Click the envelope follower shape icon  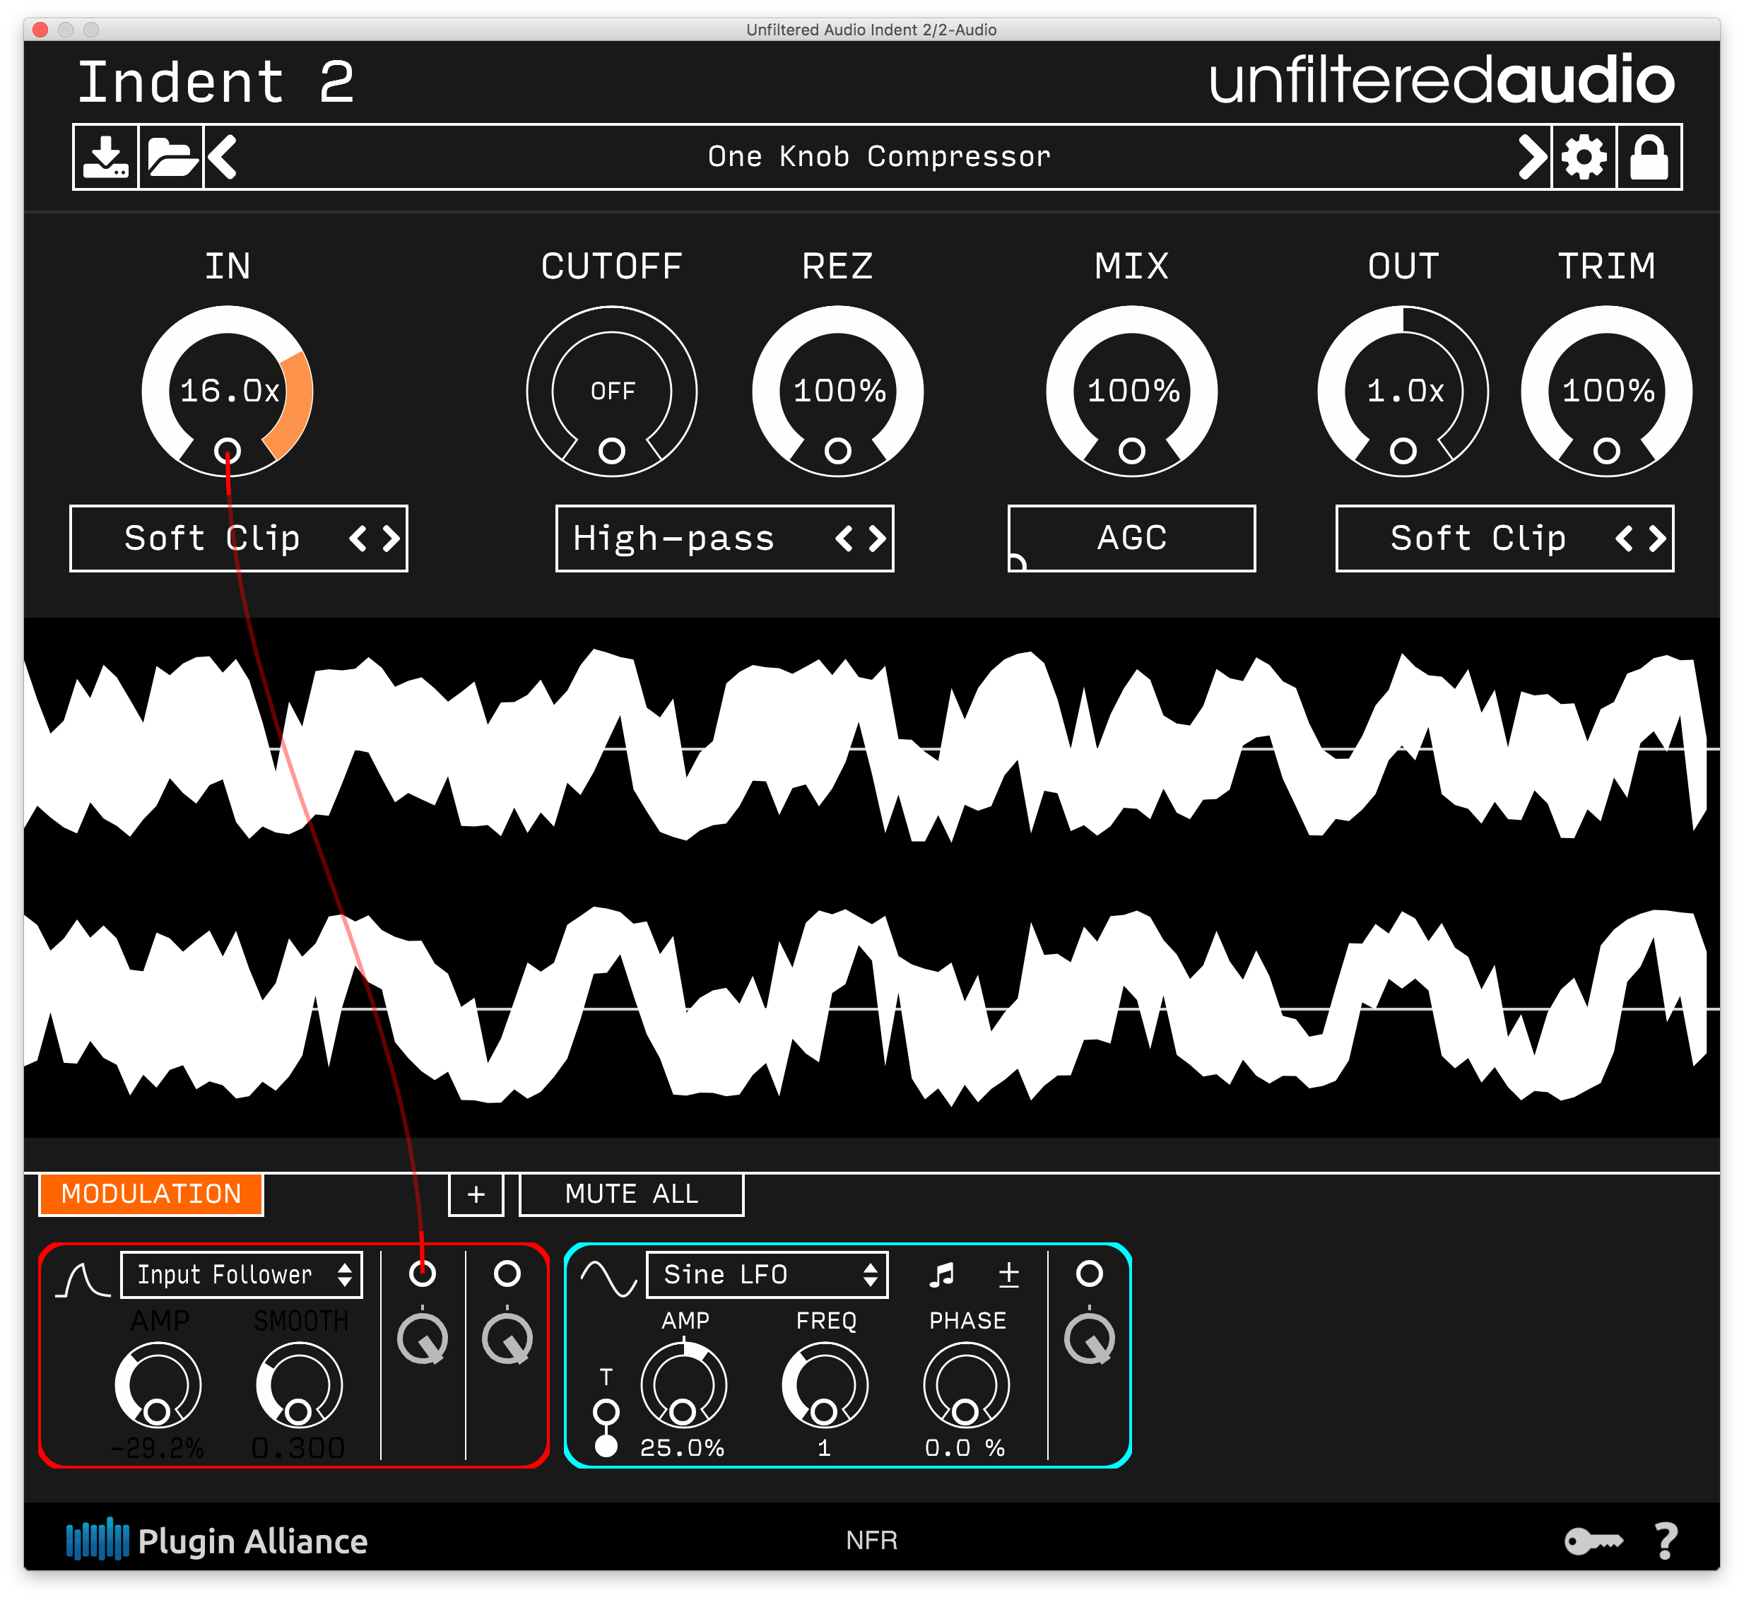(x=83, y=1280)
